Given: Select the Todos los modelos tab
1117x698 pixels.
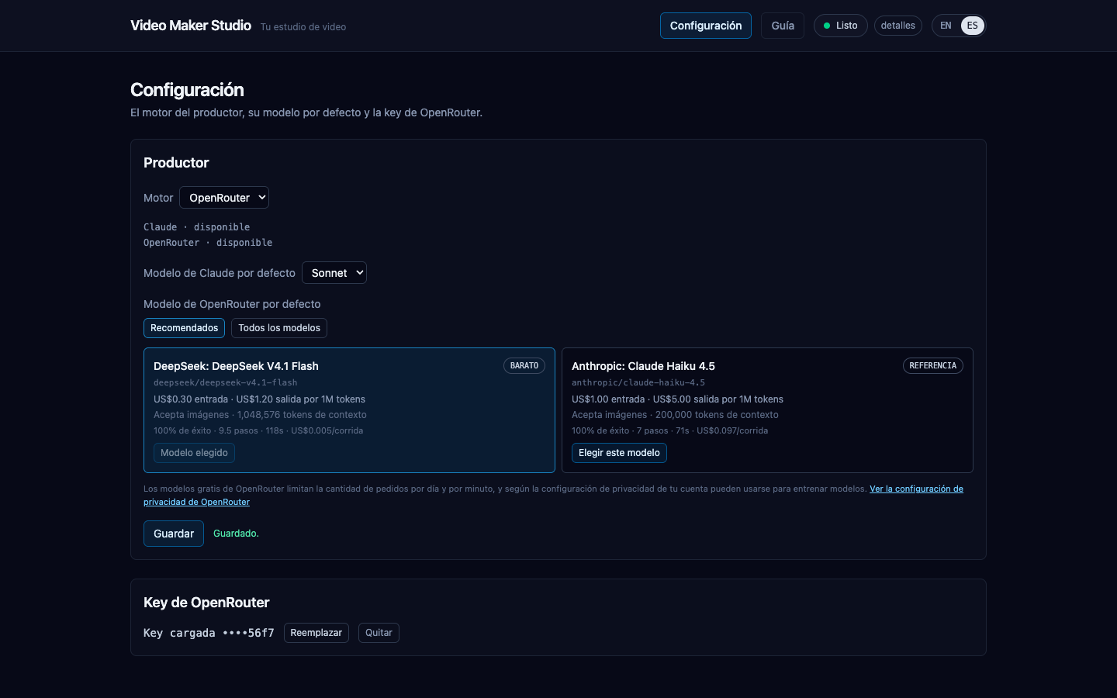Looking at the screenshot, I should [x=279, y=328].
